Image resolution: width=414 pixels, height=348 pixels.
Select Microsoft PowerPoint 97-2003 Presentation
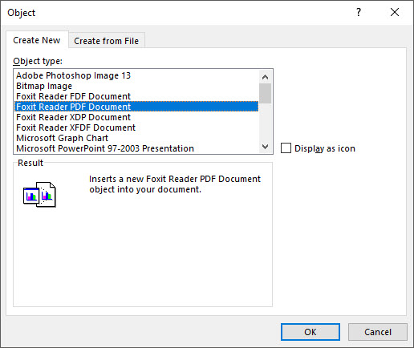[x=136, y=148]
